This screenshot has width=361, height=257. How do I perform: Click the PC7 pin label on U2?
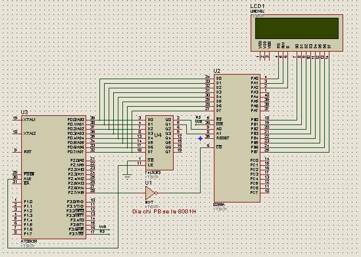coord(254,192)
